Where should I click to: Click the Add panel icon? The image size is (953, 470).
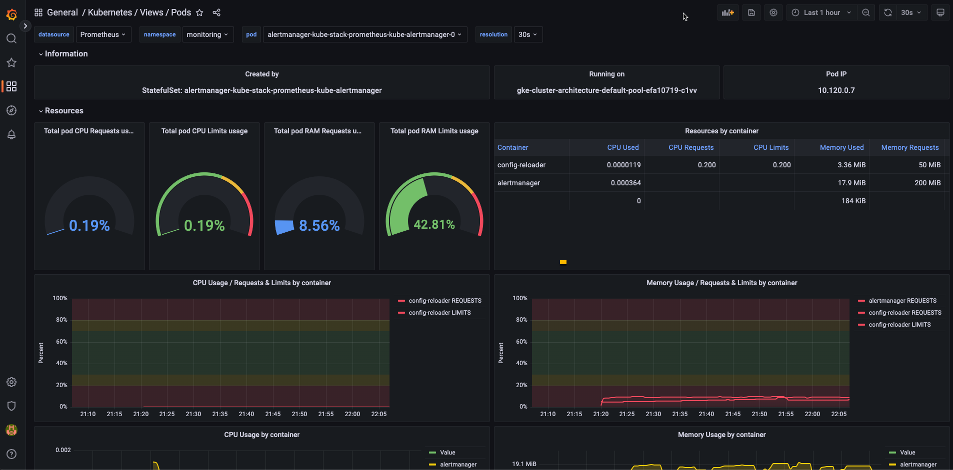[727, 12]
